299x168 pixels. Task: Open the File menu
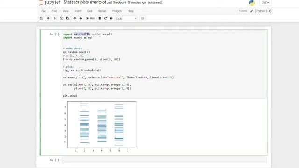coord(43,11)
